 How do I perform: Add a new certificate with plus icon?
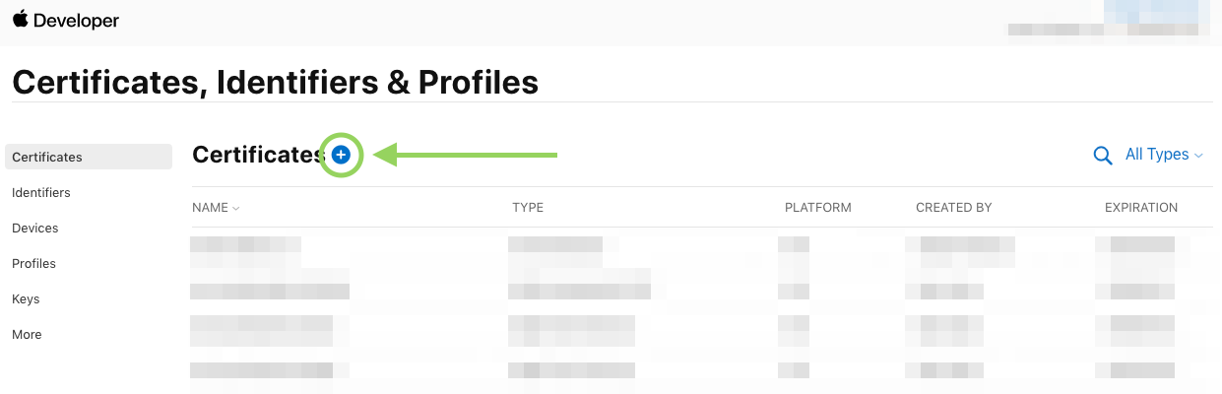click(341, 155)
